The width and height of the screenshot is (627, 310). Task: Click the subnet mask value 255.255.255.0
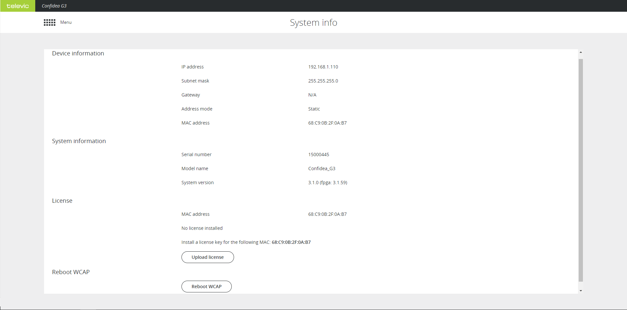tap(323, 81)
